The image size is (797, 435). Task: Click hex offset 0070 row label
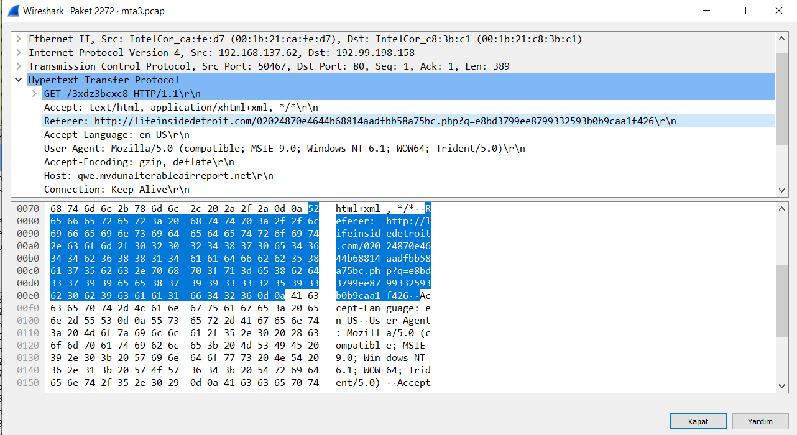28,209
